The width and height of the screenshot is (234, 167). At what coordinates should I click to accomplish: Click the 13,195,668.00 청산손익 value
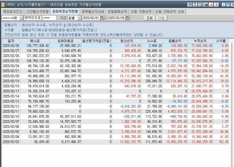tap(130, 66)
